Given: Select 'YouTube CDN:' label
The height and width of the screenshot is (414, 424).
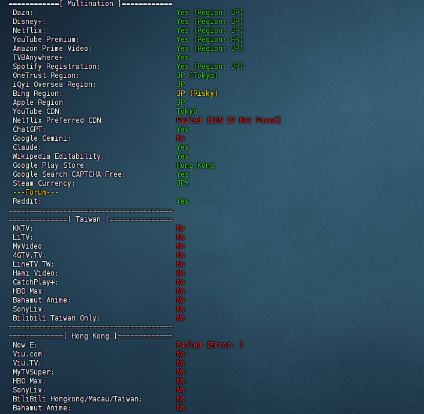Looking at the screenshot, I should click(x=37, y=111).
